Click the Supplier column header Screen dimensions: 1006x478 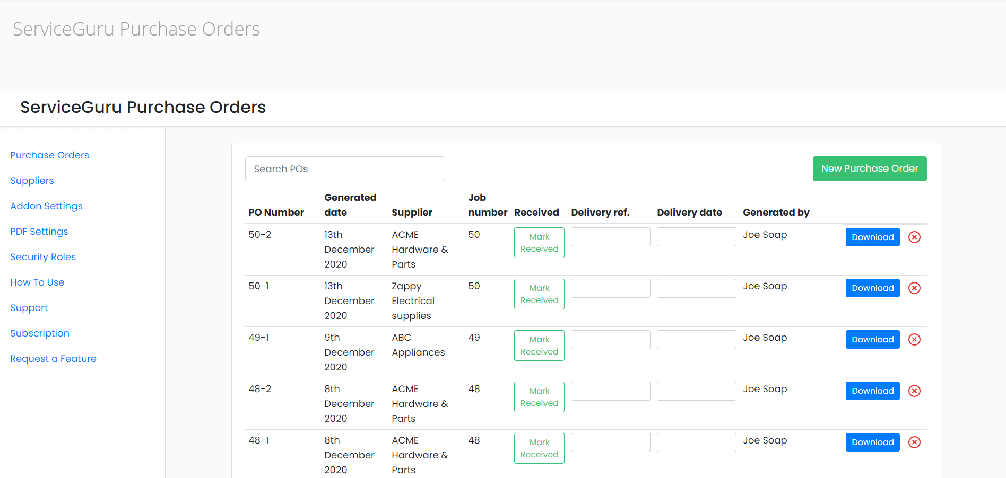pyautogui.click(x=412, y=213)
